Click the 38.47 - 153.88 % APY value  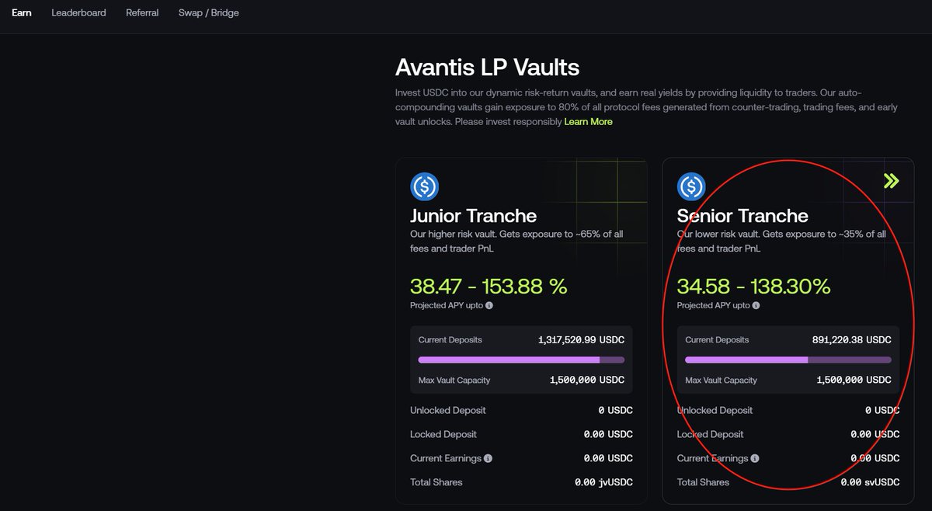489,286
